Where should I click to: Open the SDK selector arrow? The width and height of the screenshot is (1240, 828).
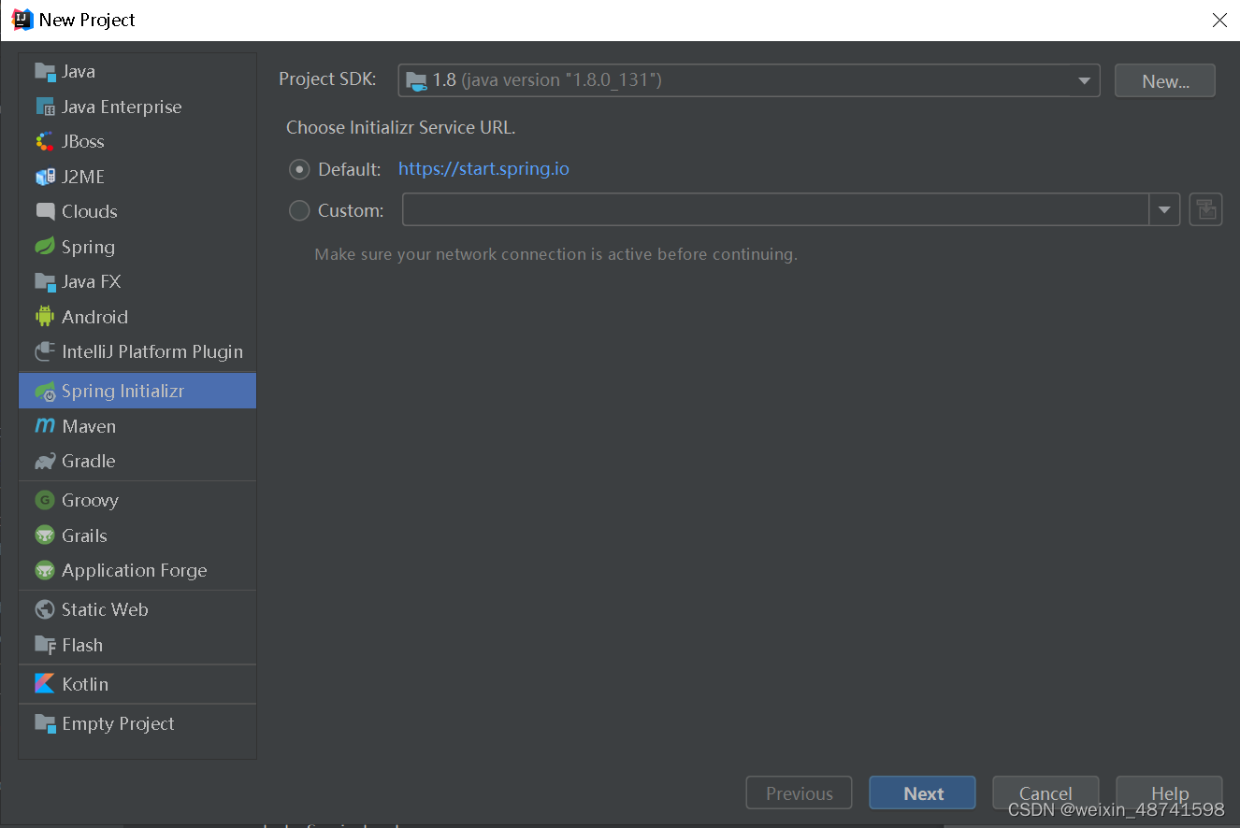(x=1084, y=80)
